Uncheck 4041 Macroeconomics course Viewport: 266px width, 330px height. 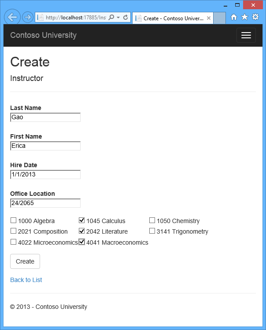[x=82, y=242]
